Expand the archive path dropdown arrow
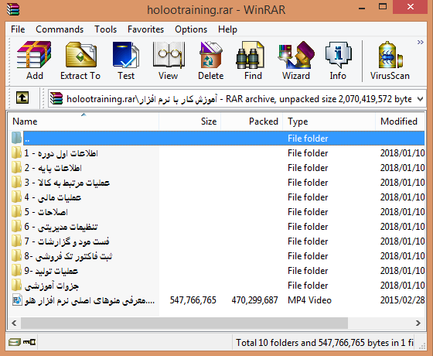Screen dimensions: 433x356 421,99
